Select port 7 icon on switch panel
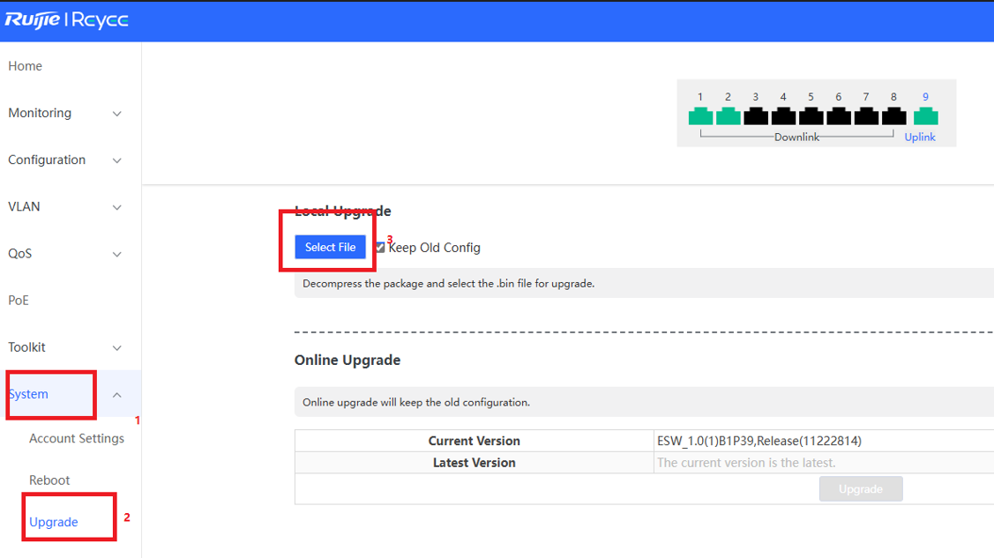Image resolution: width=994 pixels, height=558 pixels. coord(866,115)
